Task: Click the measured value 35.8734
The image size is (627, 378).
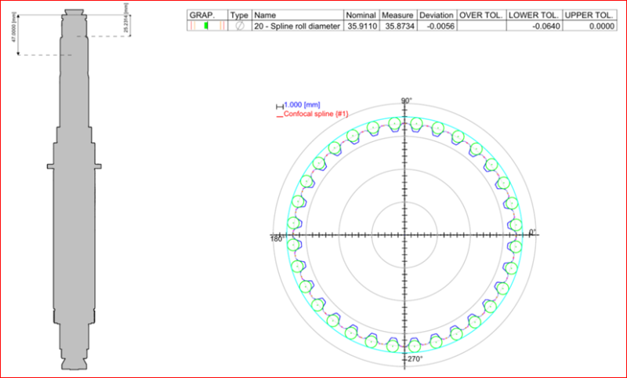Action: (398, 26)
